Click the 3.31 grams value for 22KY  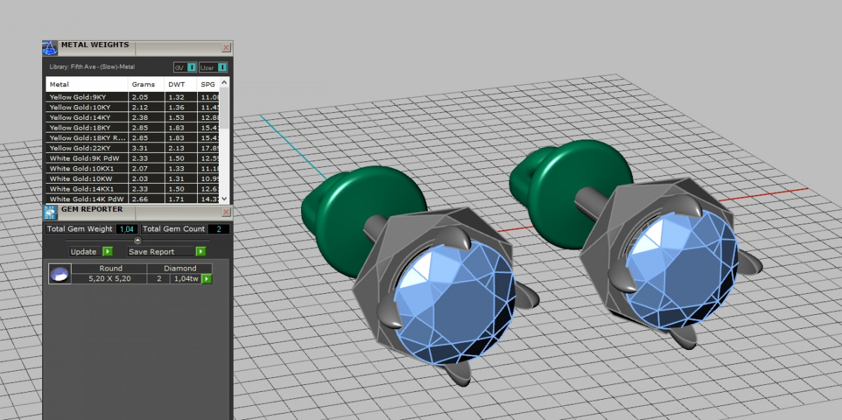[140, 148]
